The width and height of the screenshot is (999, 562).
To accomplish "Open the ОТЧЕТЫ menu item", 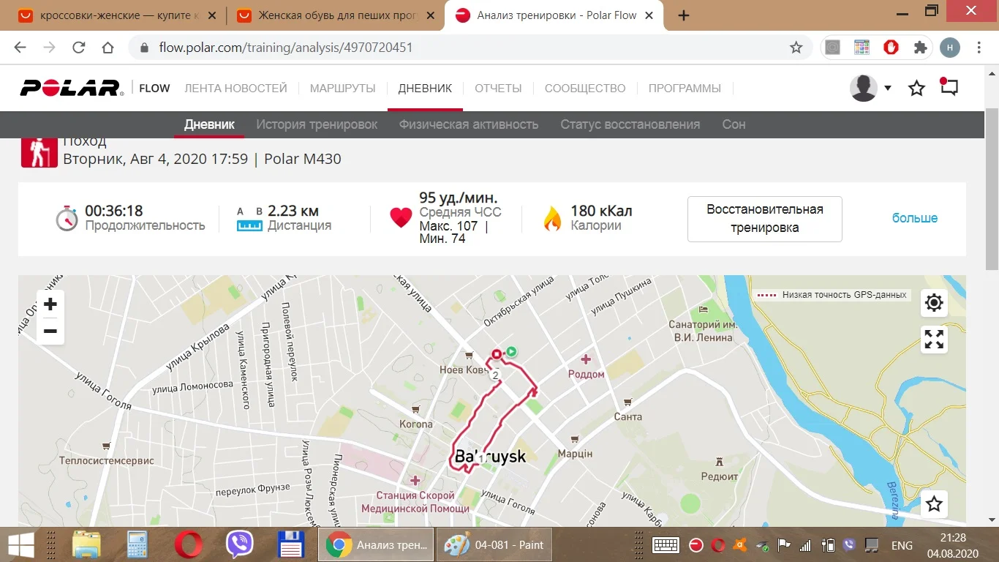I will click(x=498, y=89).
